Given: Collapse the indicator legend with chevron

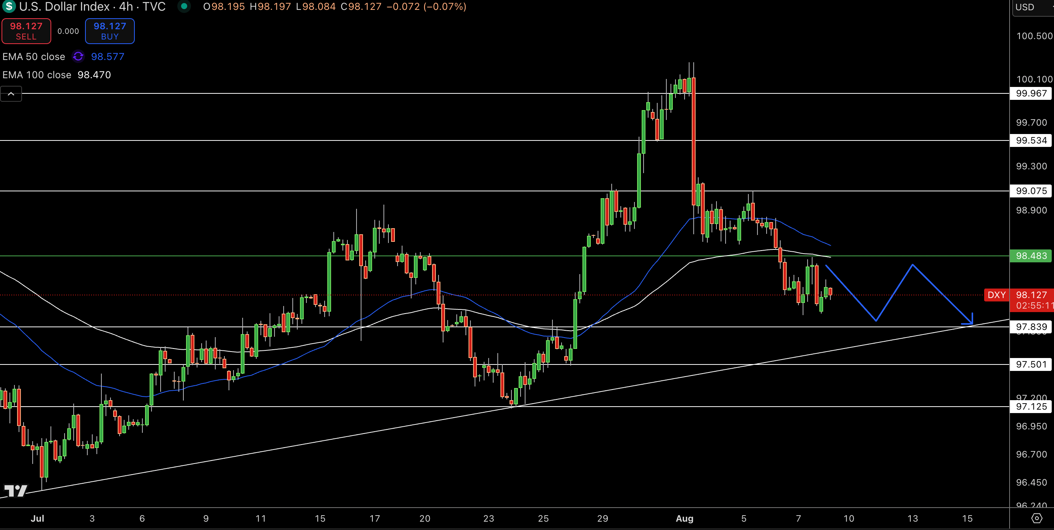Looking at the screenshot, I should pos(11,94).
